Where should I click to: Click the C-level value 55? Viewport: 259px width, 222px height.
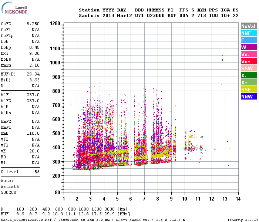[37, 172]
